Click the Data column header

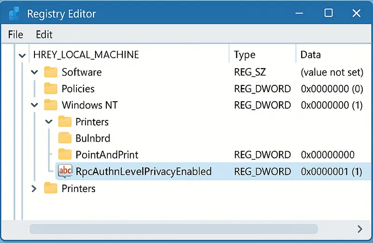(311, 55)
